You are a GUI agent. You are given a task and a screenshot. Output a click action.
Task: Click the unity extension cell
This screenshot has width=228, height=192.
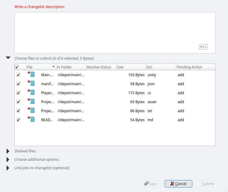(x=152, y=75)
